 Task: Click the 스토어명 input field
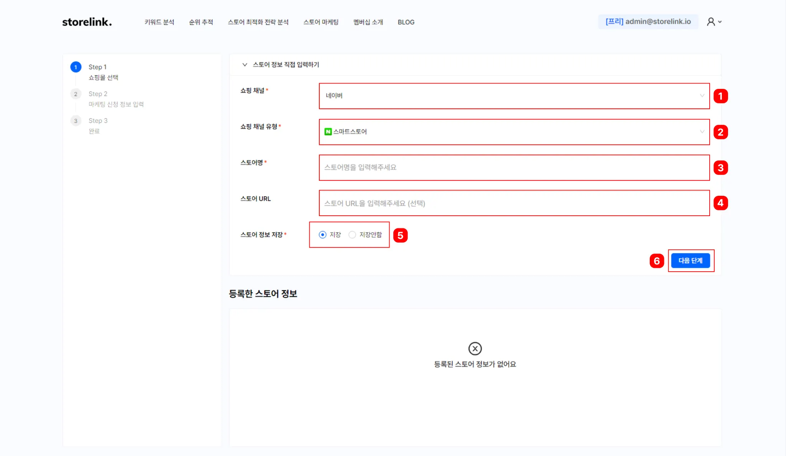[x=514, y=167]
